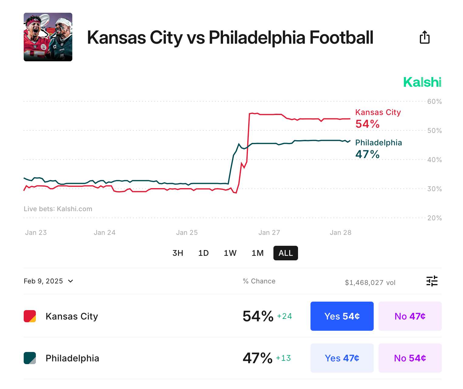The width and height of the screenshot is (463, 389).
Task: Click the Kansas City vs Philadelphia thumbnail
Action: [48, 37]
